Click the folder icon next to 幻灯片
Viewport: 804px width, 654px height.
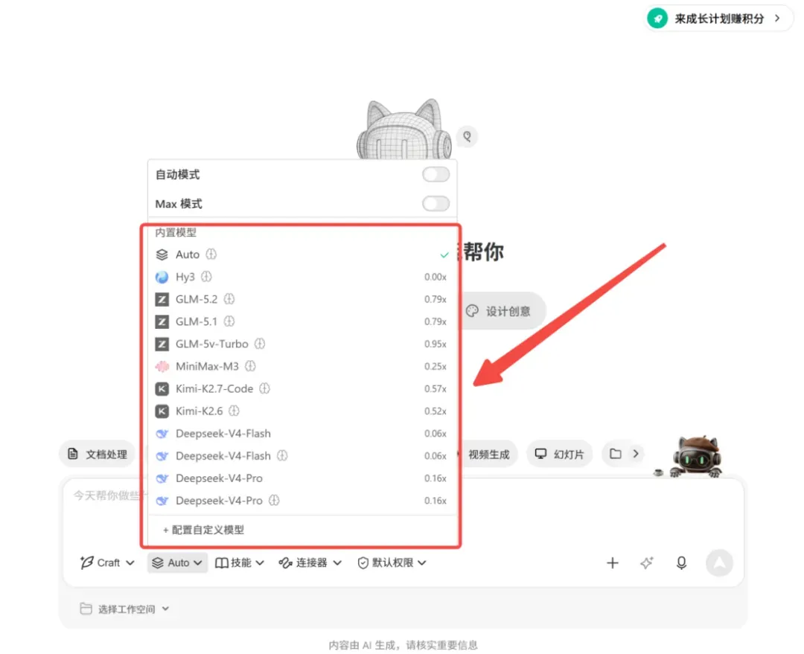616,454
